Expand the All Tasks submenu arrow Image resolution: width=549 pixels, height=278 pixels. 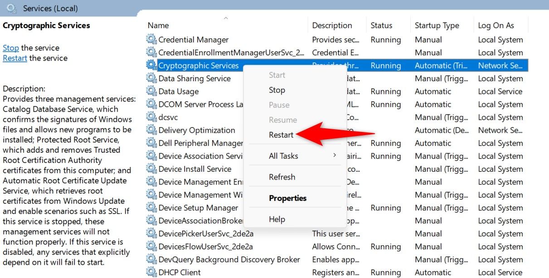335,156
